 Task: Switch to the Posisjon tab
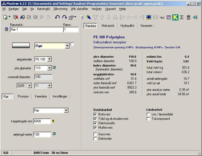click(23, 96)
